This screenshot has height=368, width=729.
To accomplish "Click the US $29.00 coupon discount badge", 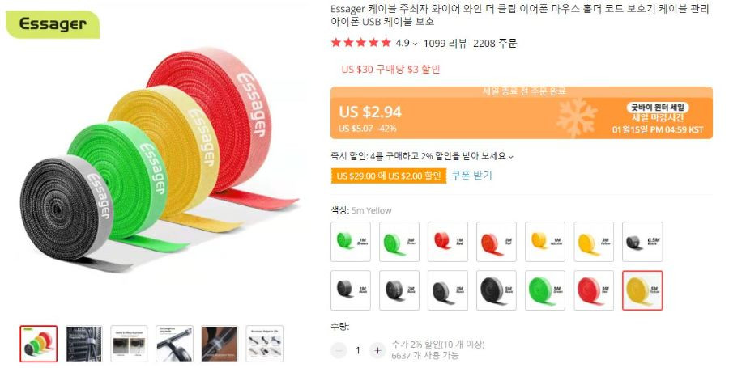I will pos(389,176).
